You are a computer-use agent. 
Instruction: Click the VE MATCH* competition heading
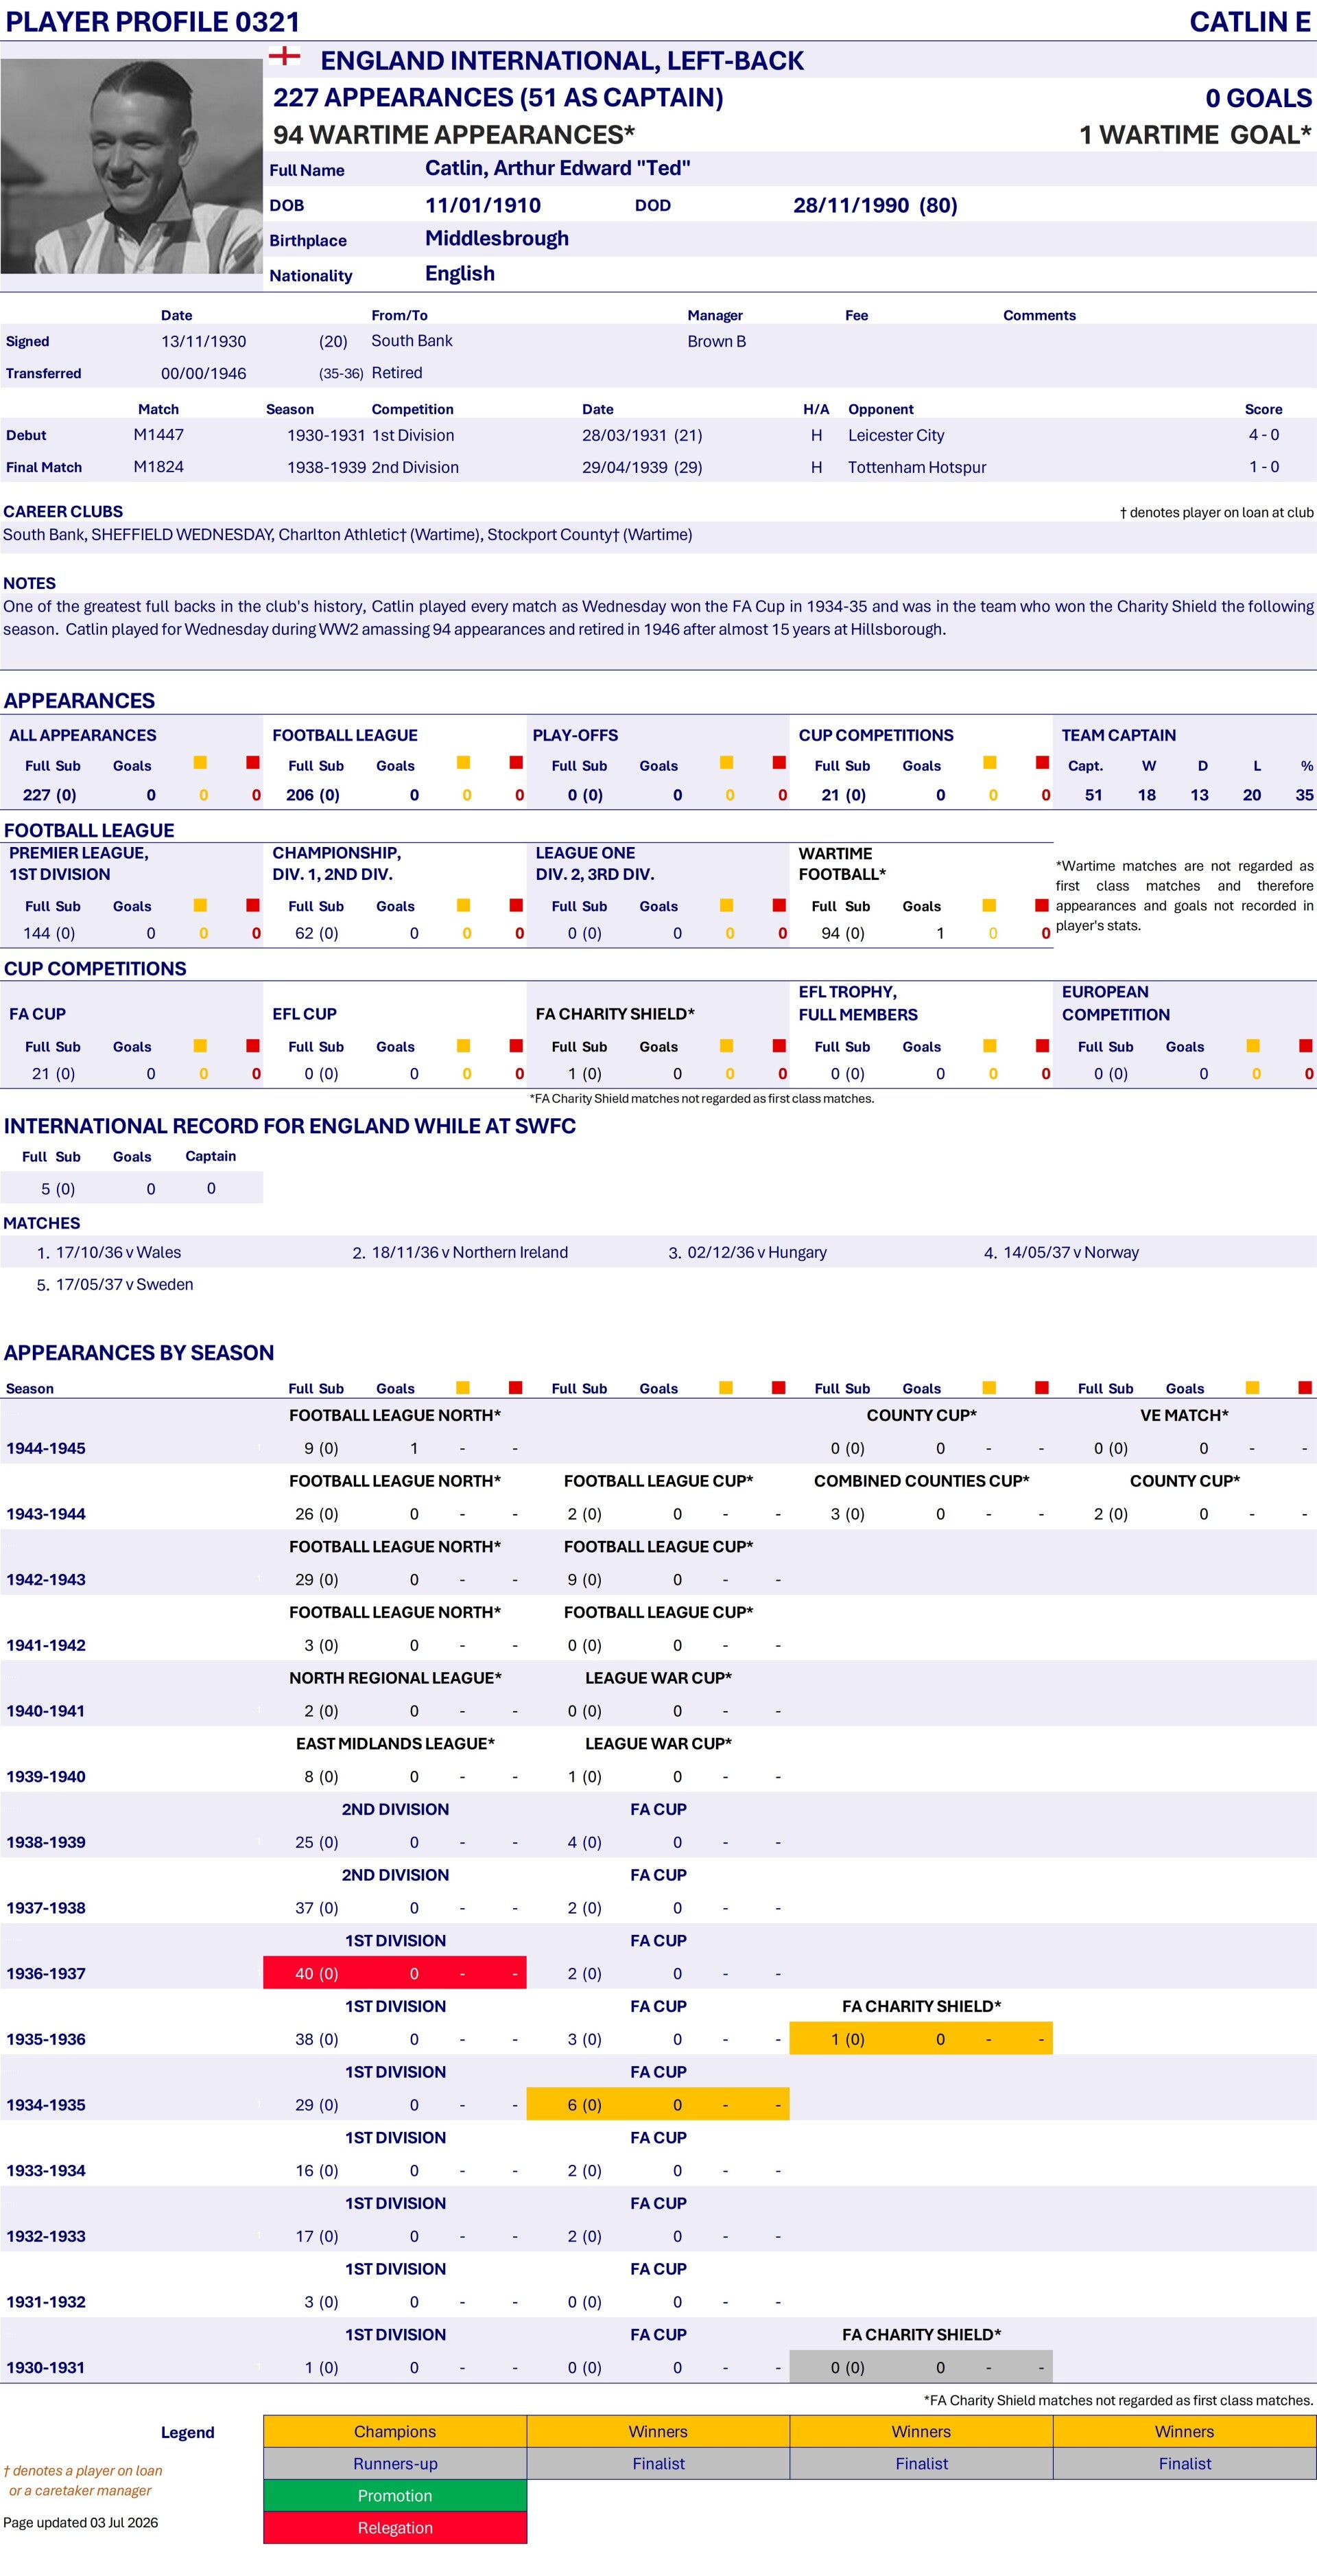(x=1184, y=1415)
